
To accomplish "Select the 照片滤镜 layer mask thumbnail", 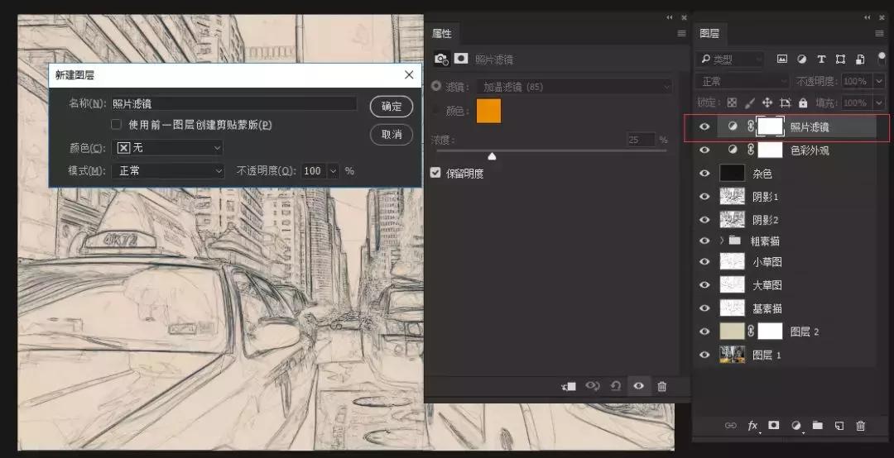I will click(770, 126).
